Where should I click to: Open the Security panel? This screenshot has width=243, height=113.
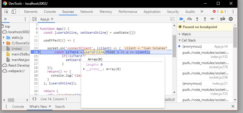[x=173, y=12]
